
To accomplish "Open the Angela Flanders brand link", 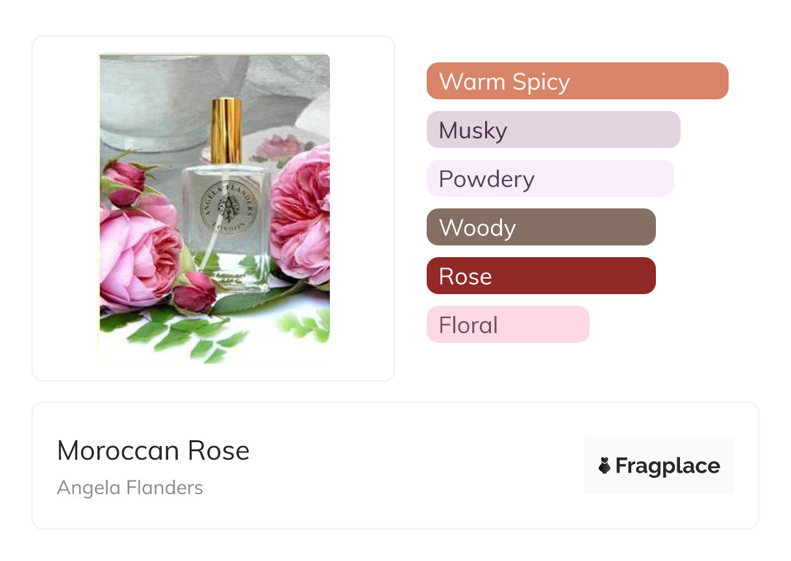I will (130, 488).
